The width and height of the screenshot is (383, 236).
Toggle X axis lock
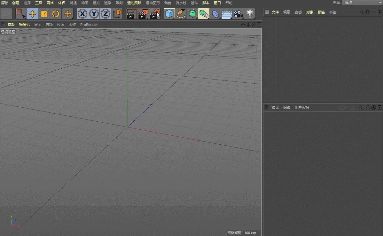coord(82,14)
